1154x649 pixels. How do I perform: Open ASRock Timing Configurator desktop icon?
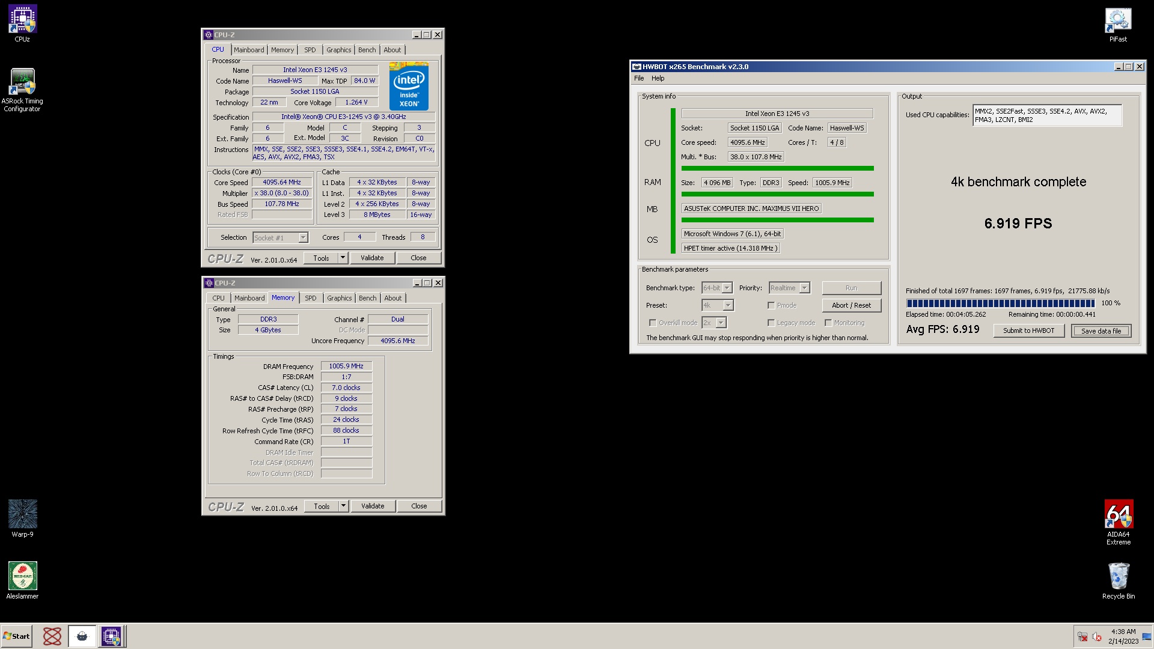pos(22,90)
